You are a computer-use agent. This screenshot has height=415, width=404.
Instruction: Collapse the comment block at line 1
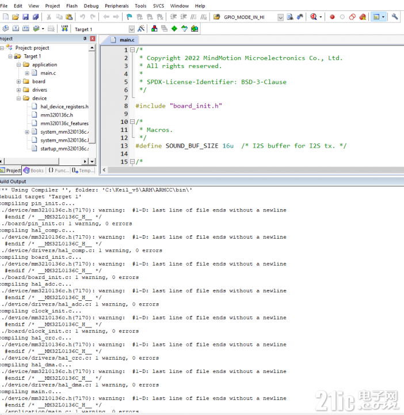(x=132, y=50)
